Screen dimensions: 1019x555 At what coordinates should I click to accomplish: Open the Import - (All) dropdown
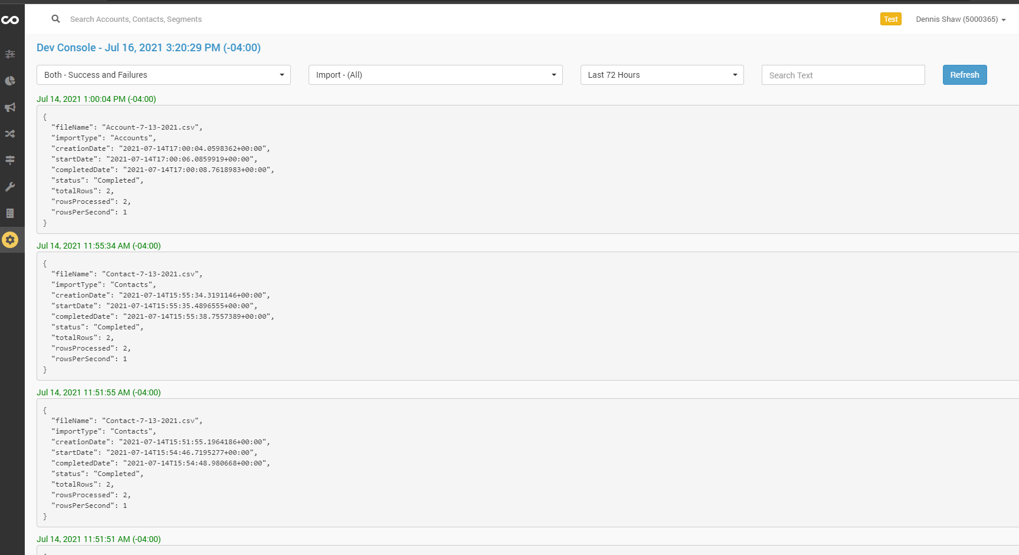[x=435, y=75]
